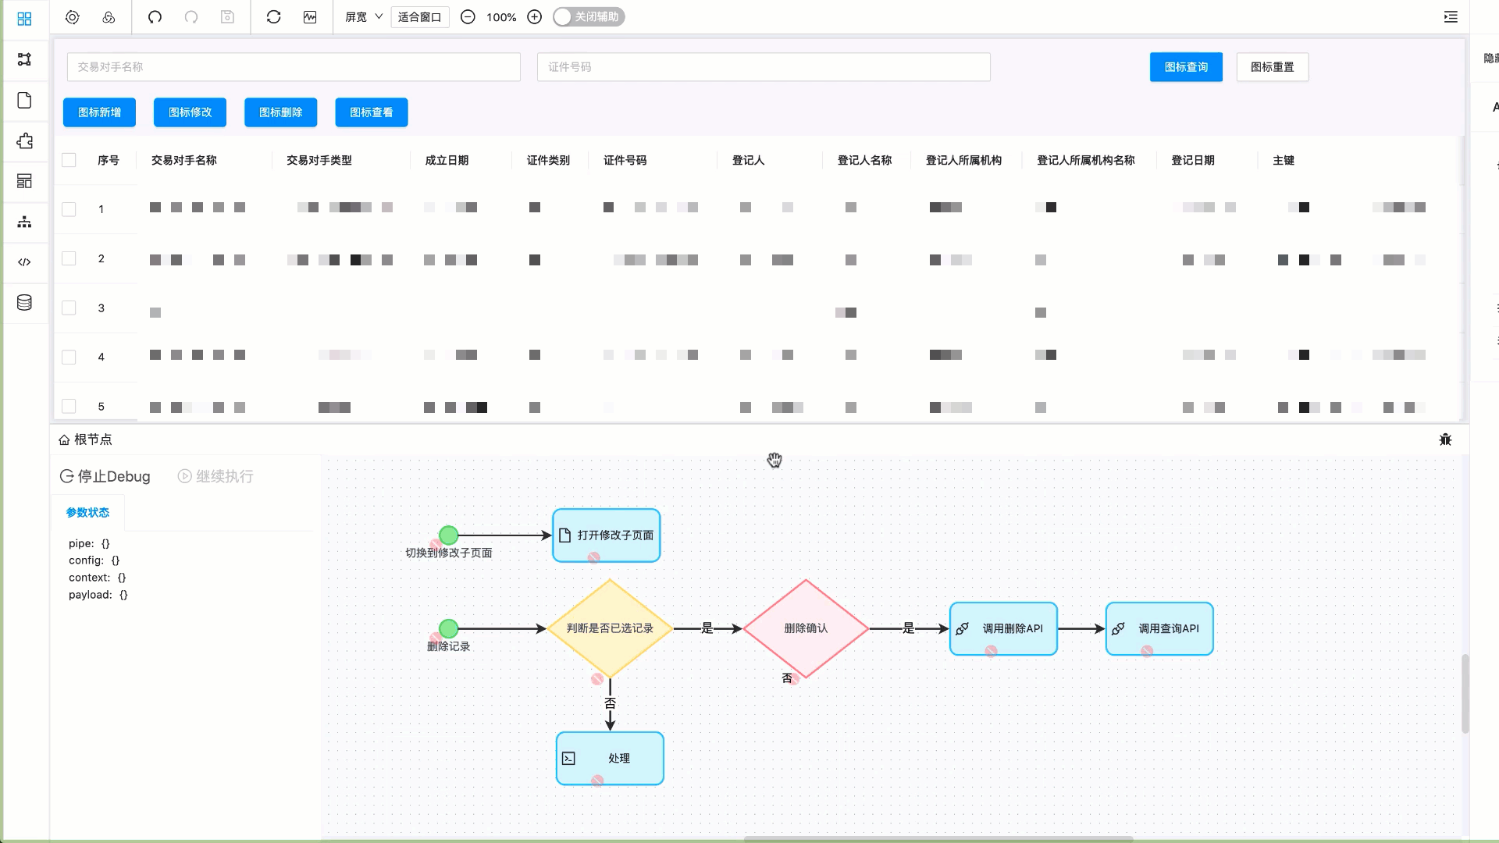Click the 登记日期 column header
The width and height of the screenshot is (1499, 843).
(x=1193, y=160)
